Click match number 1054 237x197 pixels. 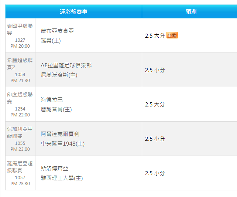pyautogui.click(x=20, y=75)
